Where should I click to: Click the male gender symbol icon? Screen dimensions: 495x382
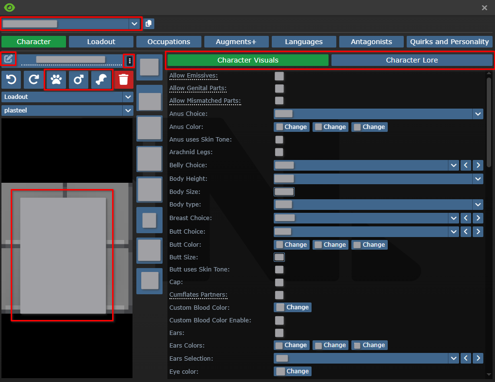pos(79,80)
